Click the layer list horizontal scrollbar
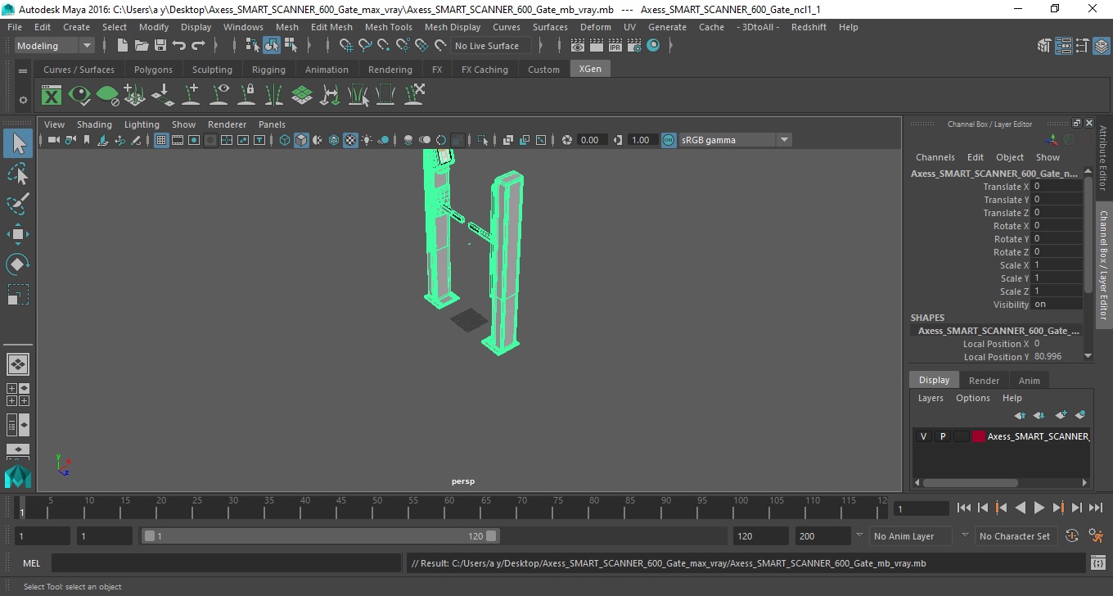1113x596 pixels. [x=971, y=483]
